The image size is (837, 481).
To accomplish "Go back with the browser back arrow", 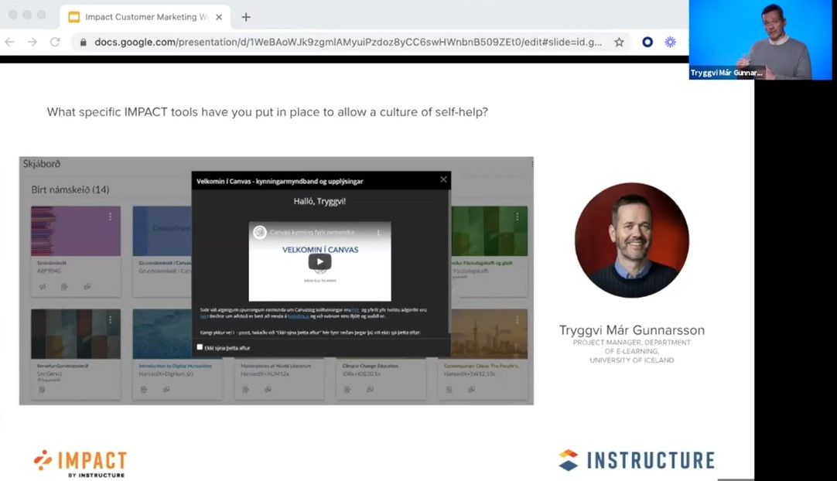I will [x=9, y=42].
